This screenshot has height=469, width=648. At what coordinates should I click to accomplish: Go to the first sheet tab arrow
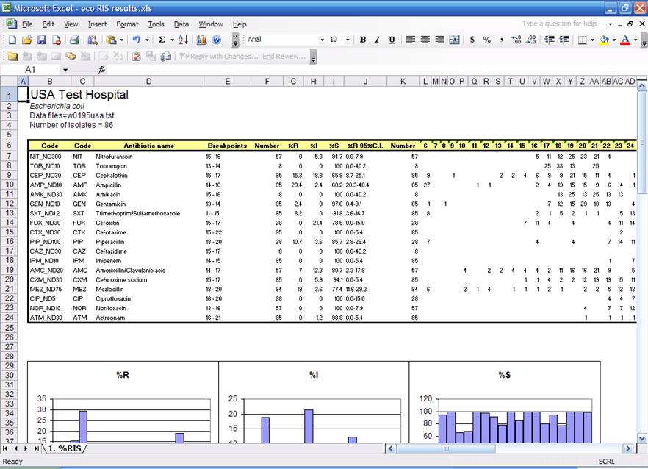click(5, 448)
